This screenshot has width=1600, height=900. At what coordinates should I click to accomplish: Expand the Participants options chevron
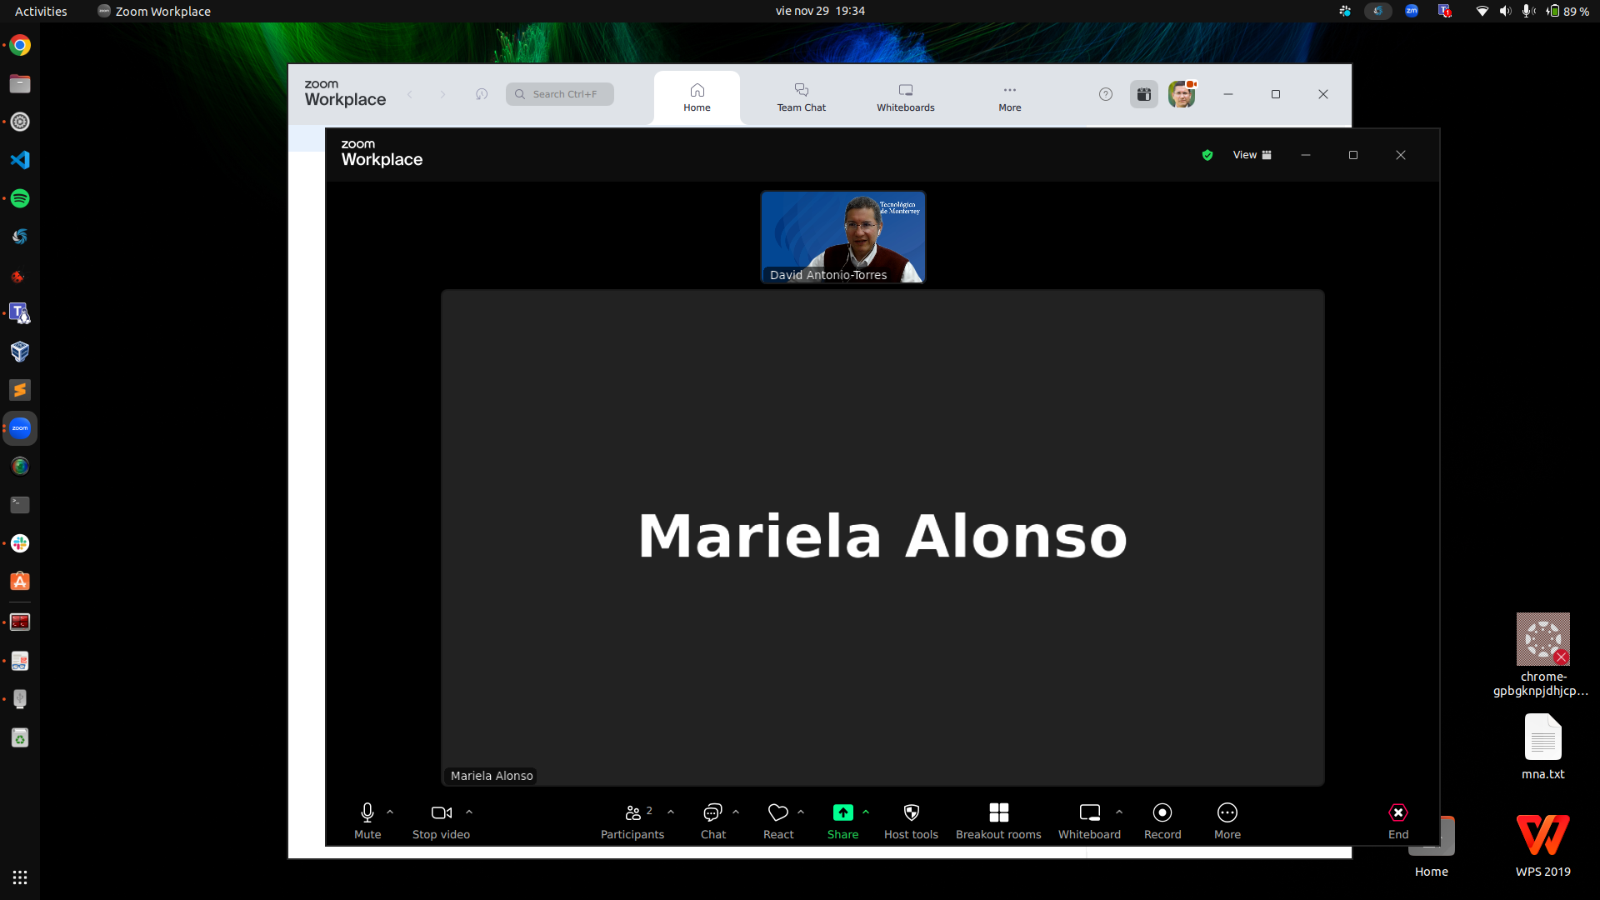(x=671, y=812)
